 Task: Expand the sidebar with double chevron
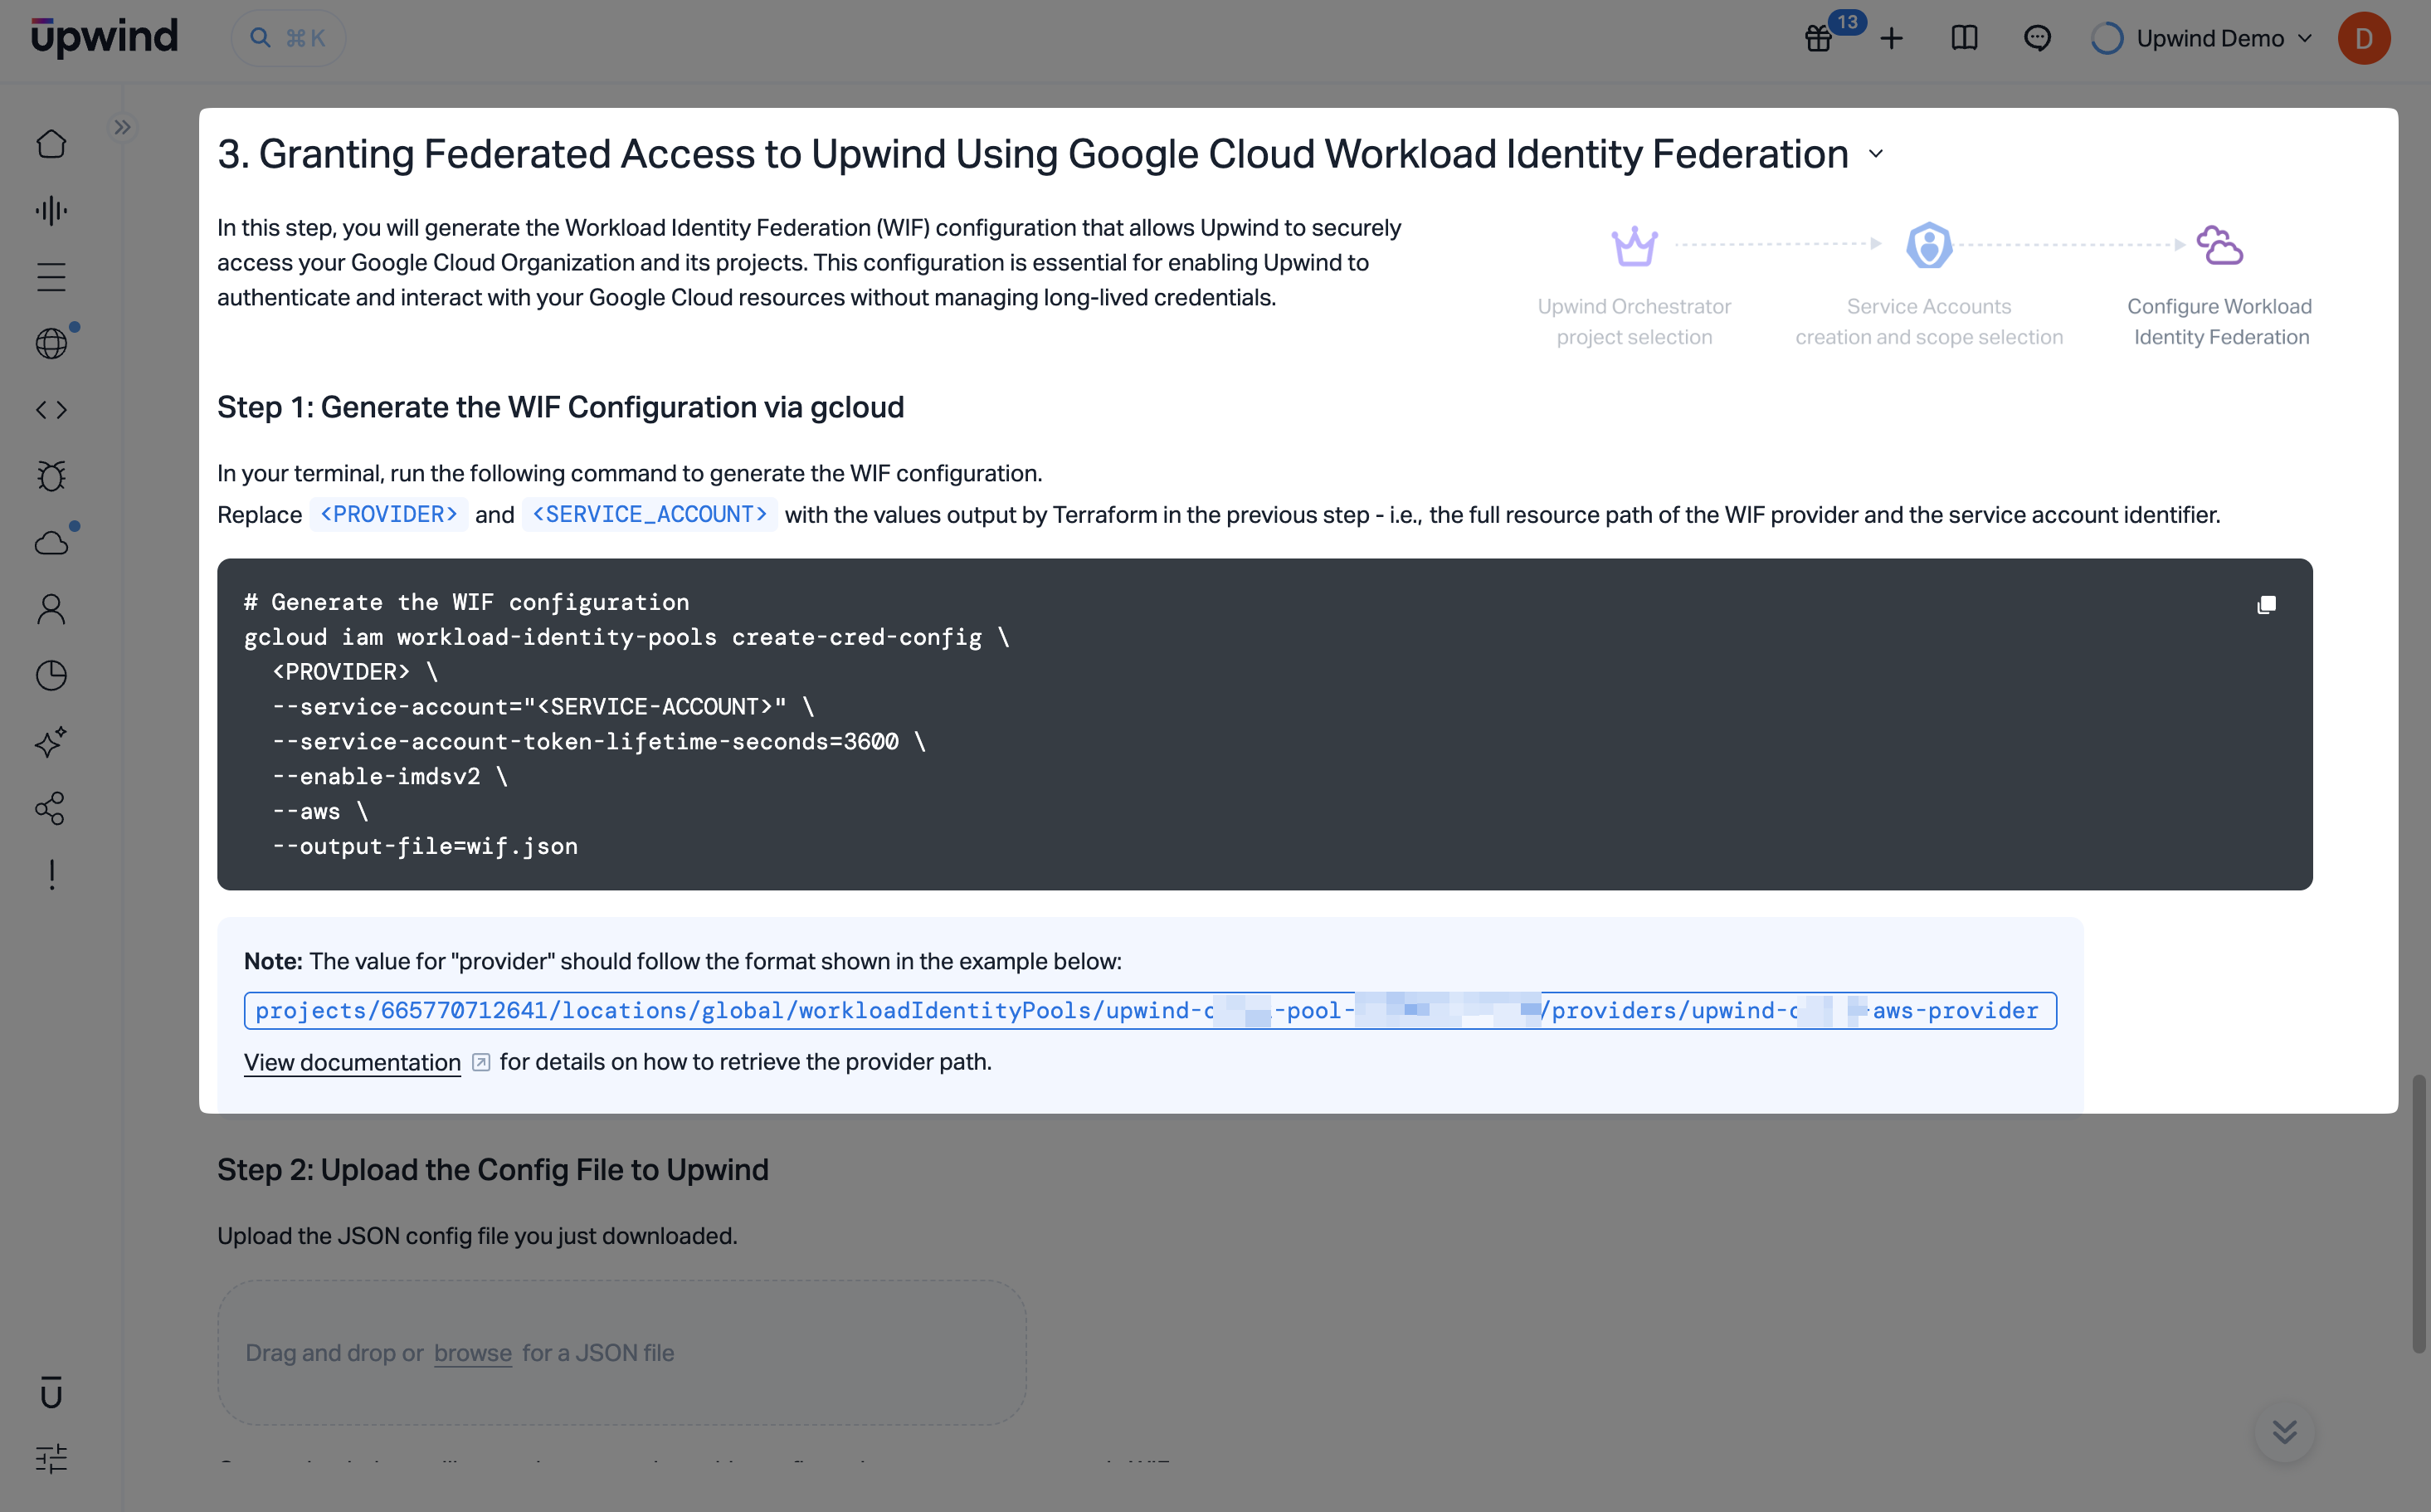122,127
